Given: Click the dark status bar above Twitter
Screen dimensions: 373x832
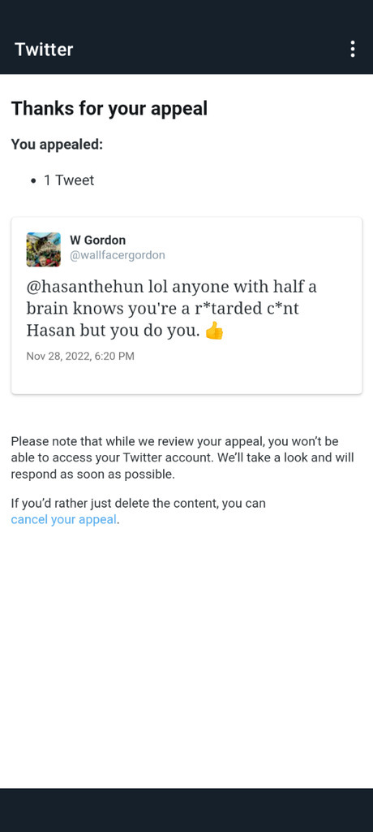Looking at the screenshot, I should (x=186, y=13).
